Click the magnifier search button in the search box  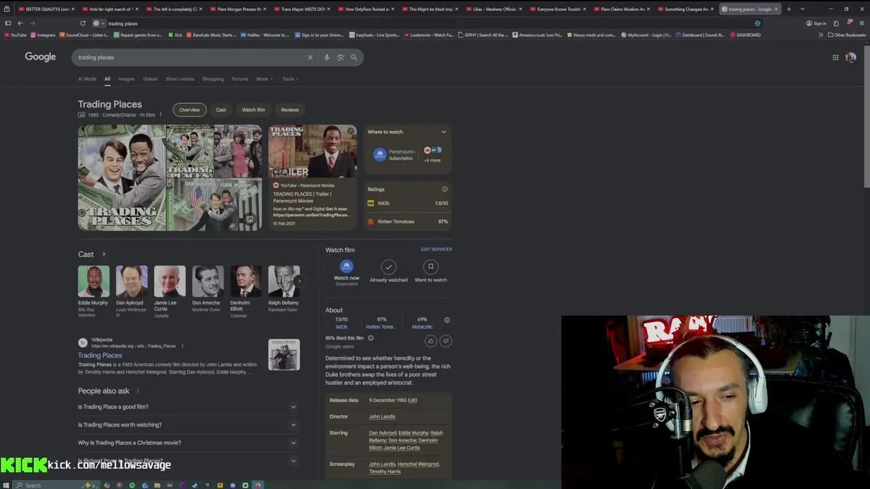[353, 58]
